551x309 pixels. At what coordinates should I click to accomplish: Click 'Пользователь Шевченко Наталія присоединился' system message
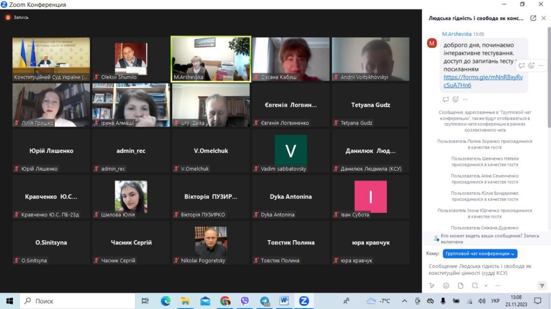pyautogui.click(x=484, y=161)
